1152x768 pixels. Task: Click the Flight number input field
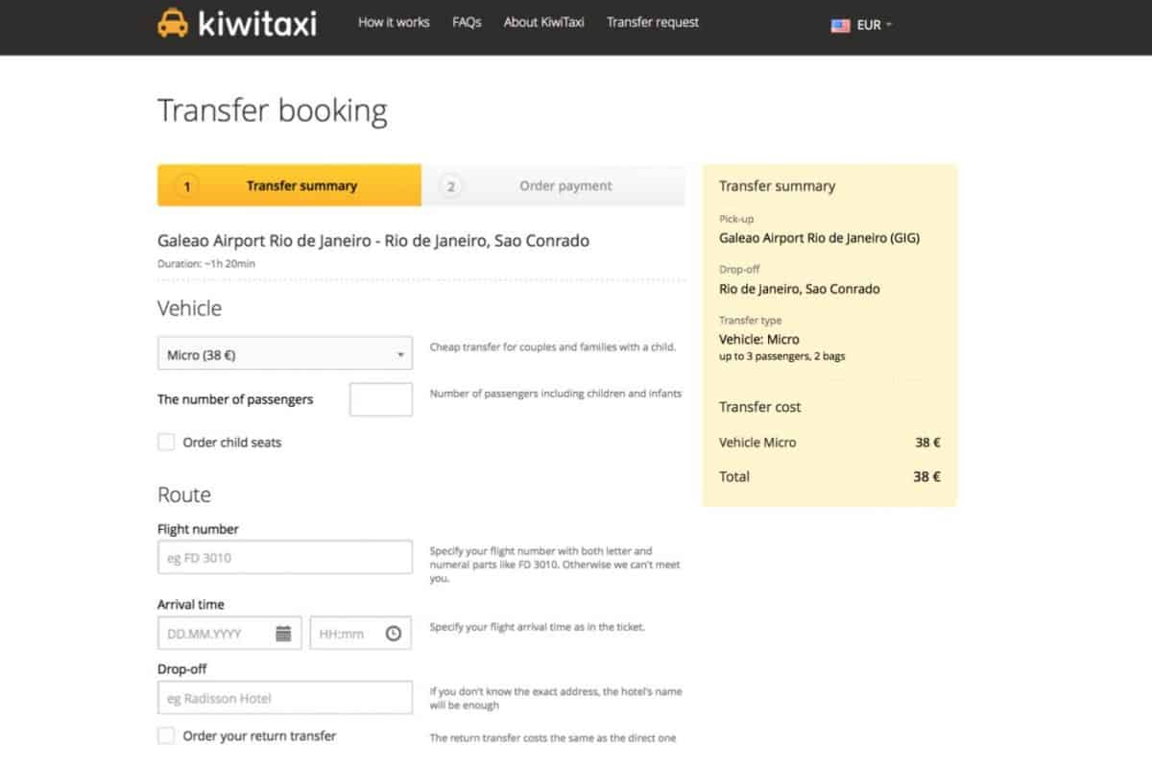(x=284, y=558)
